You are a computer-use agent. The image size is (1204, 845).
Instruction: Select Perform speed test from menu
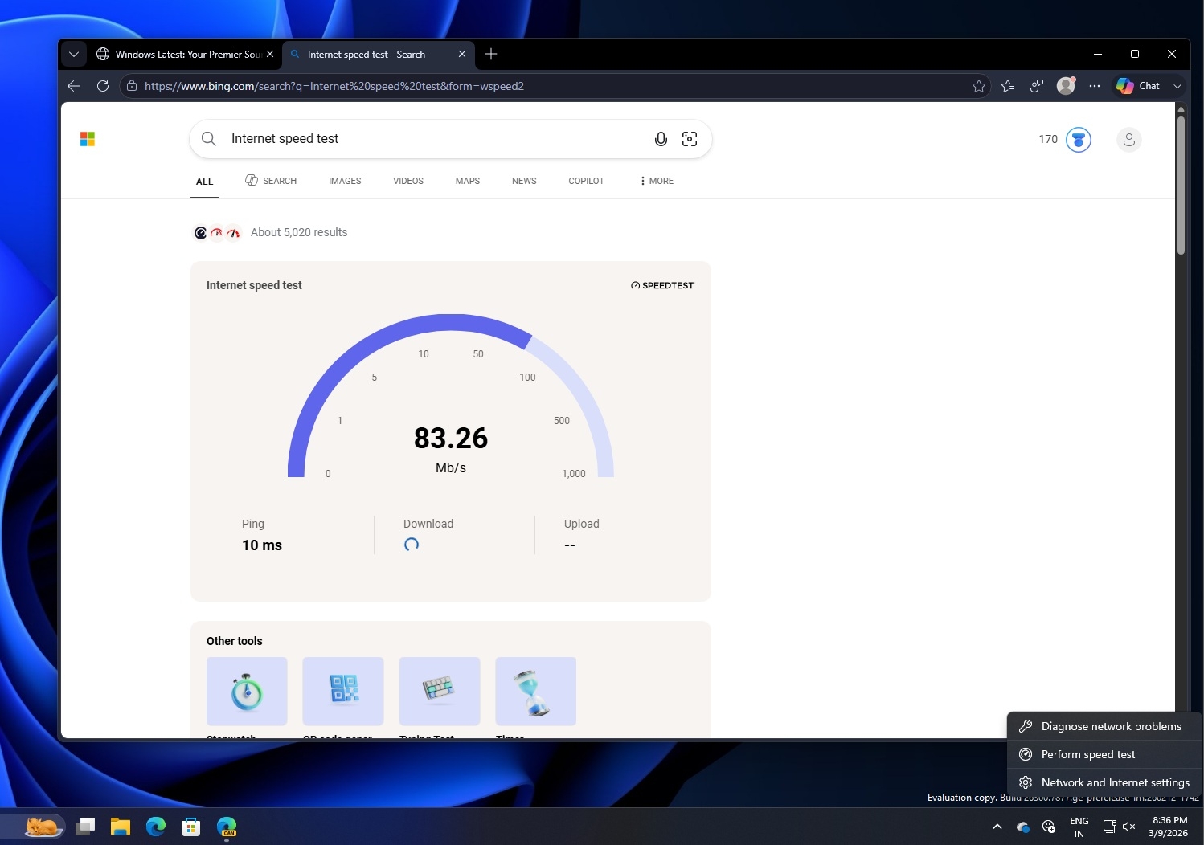click(1087, 754)
